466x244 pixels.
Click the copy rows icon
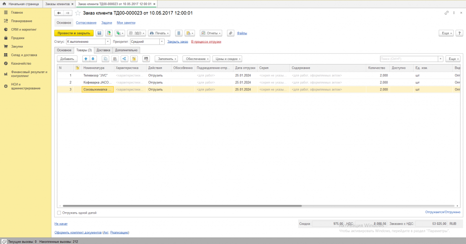click(x=106, y=59)
